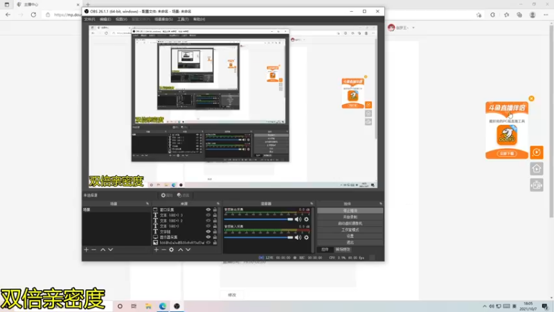Pop out the Audio Mixer dock panel
554x312 pixels.
(x=312, y=204)
